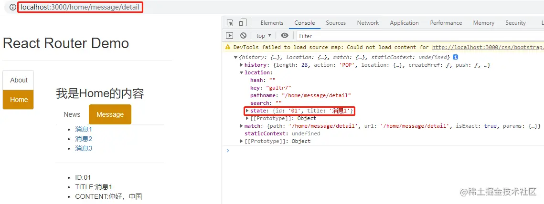Screen dimensions: 544x204
Task: Click the console prompt chevron
Action: coord(228,150)
